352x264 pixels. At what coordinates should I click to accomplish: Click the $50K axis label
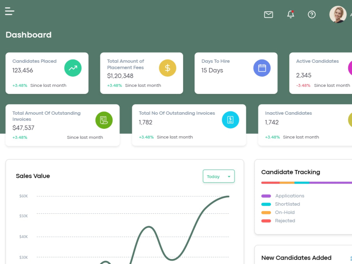24,216
